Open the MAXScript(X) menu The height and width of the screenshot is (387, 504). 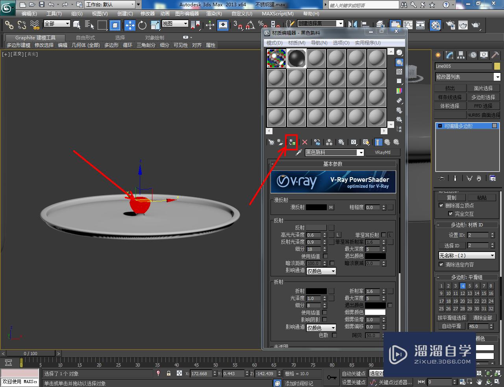click(278, 14)
